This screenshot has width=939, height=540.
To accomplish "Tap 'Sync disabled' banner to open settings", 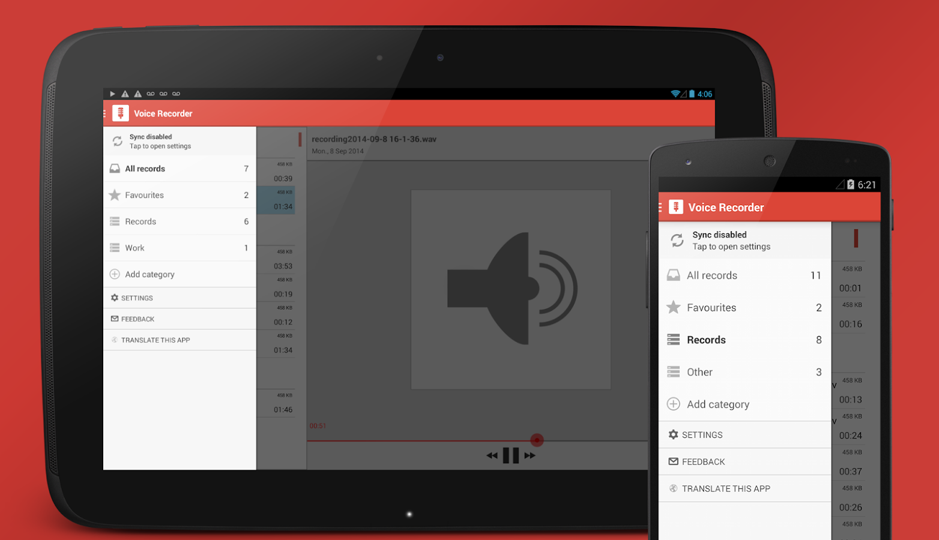I will coord(159,140).
